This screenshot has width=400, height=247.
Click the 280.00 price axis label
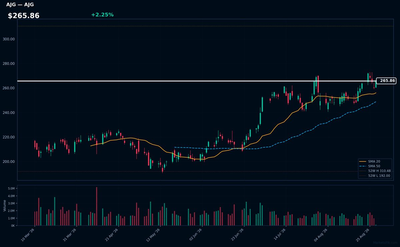pos(9,64)
